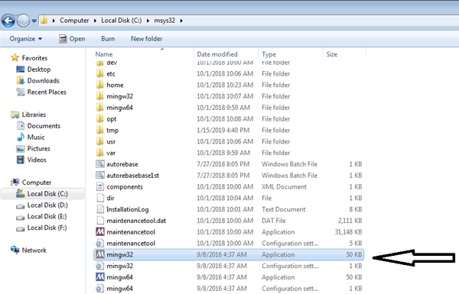Open the recent locations dropdown arrow
The width and height of the screenshot is (459, 294).
[34, 21]
